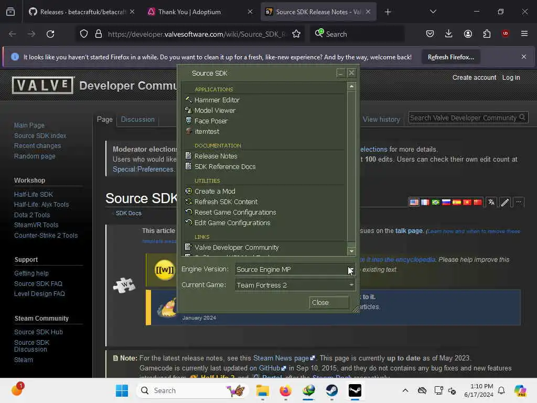Click Log in link
Image resolution: width=537 pixels, height=403 pixels.
pyautogui.click(x=511, y=78)
